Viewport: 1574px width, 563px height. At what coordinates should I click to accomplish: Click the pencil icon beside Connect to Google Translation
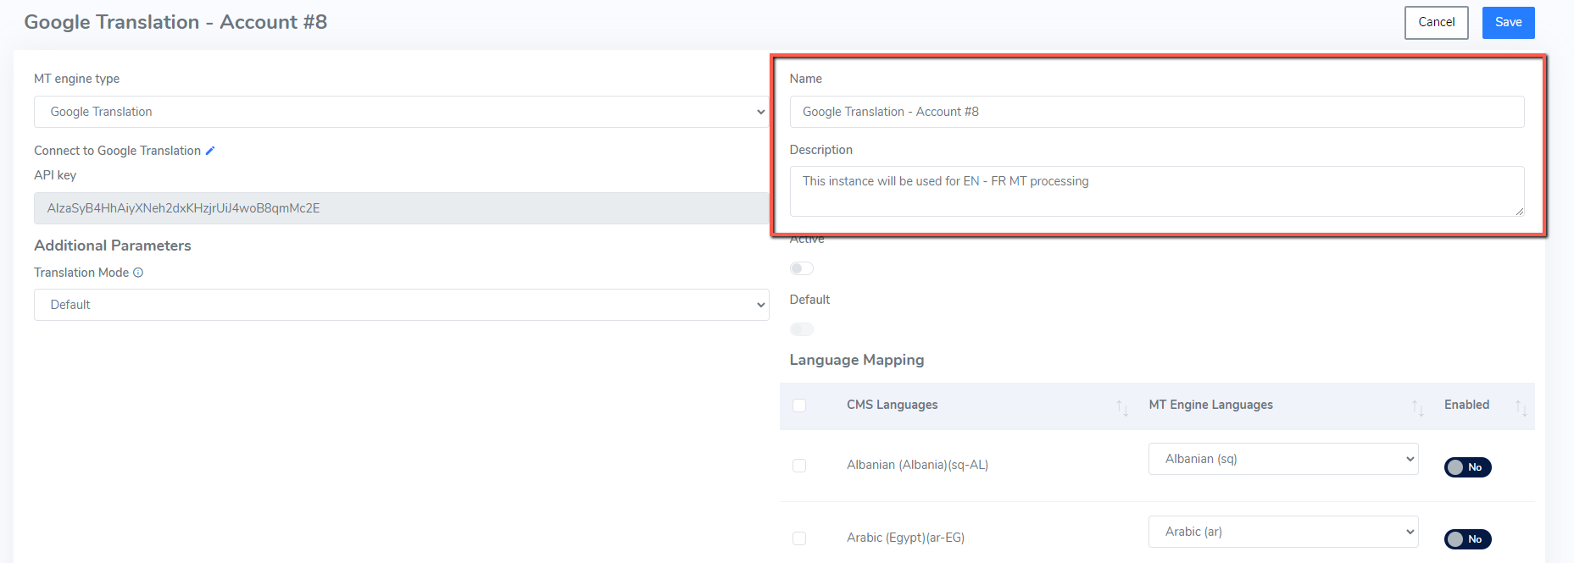pos(210,151)
